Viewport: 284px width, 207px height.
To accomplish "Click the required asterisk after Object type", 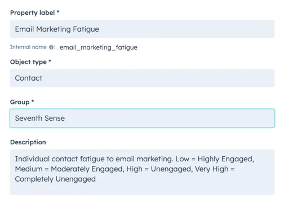I will coord(50,61).
